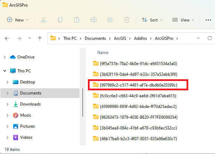Select Music in navigation pane
Screen dimensions: 215x154
22,115
